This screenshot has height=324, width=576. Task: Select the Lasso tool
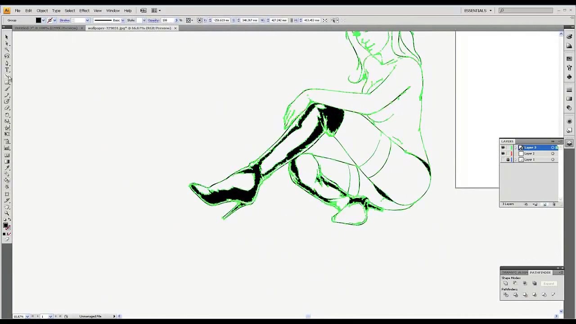pos(7,56)
